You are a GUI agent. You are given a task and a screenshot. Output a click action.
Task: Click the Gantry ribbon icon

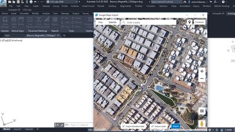[21, 21]
